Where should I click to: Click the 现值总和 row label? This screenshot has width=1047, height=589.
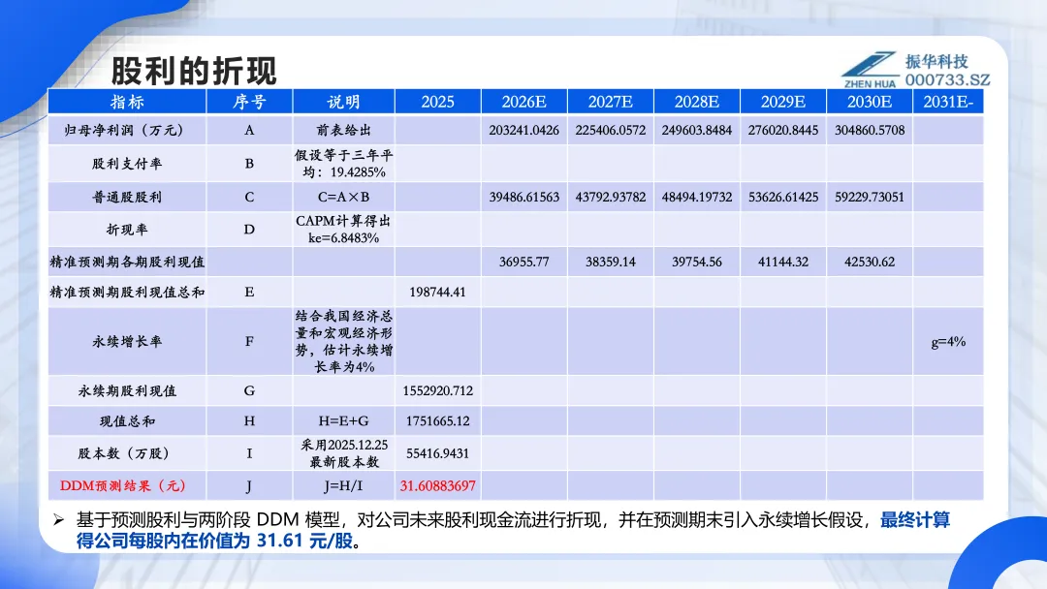pos(127,420)
